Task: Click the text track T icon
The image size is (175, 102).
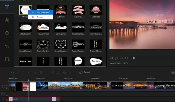Action: pyautogui.click(x=3, y=99)
